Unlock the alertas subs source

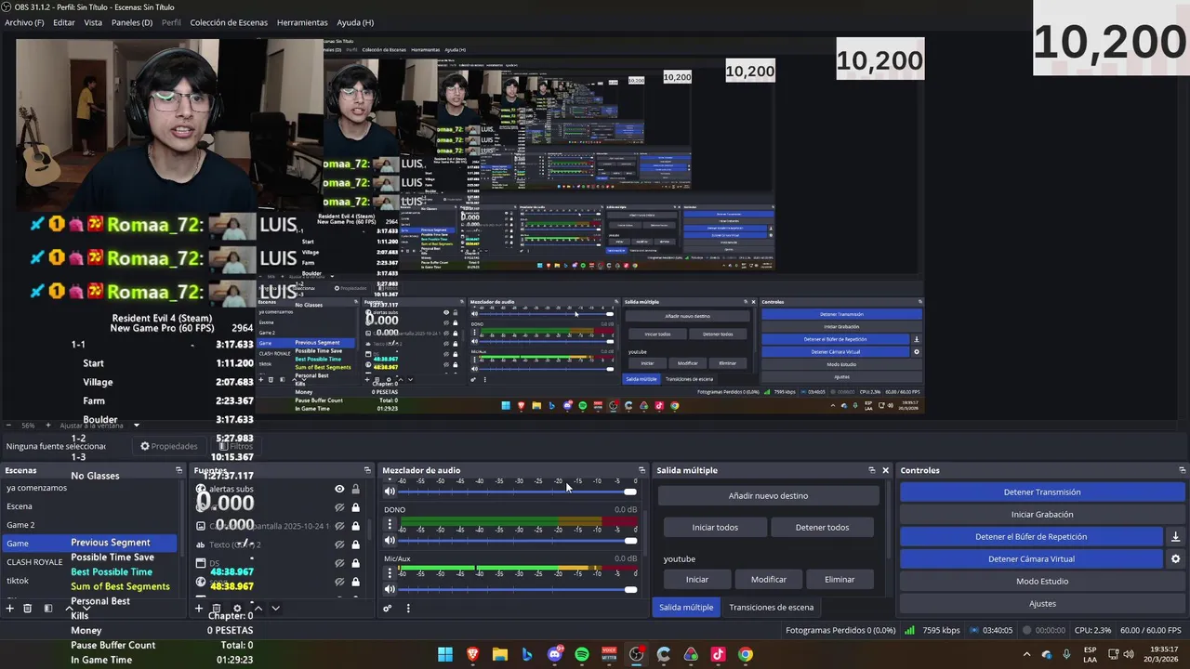pyautogui.click(x=355, y=489)
